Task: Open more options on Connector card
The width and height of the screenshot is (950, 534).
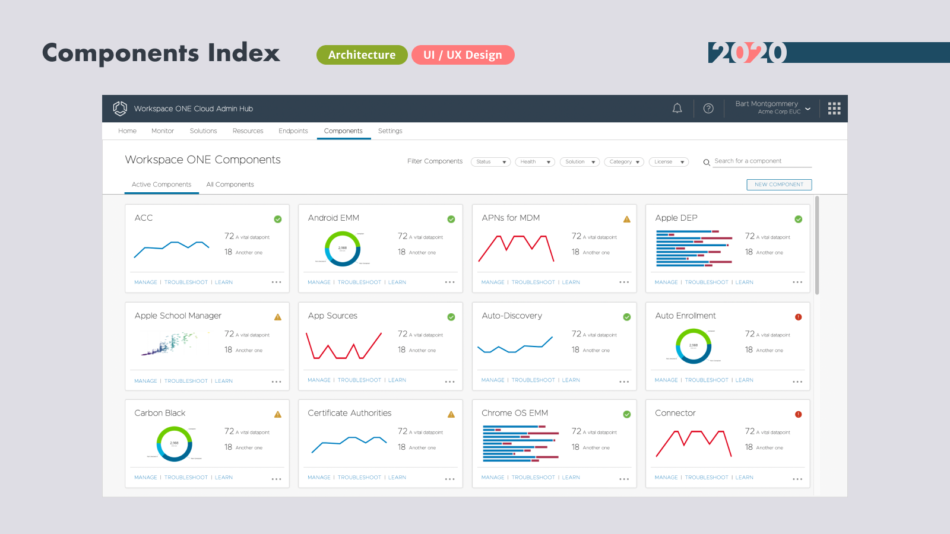Action: pyautogui.click(x=797, y=479)
